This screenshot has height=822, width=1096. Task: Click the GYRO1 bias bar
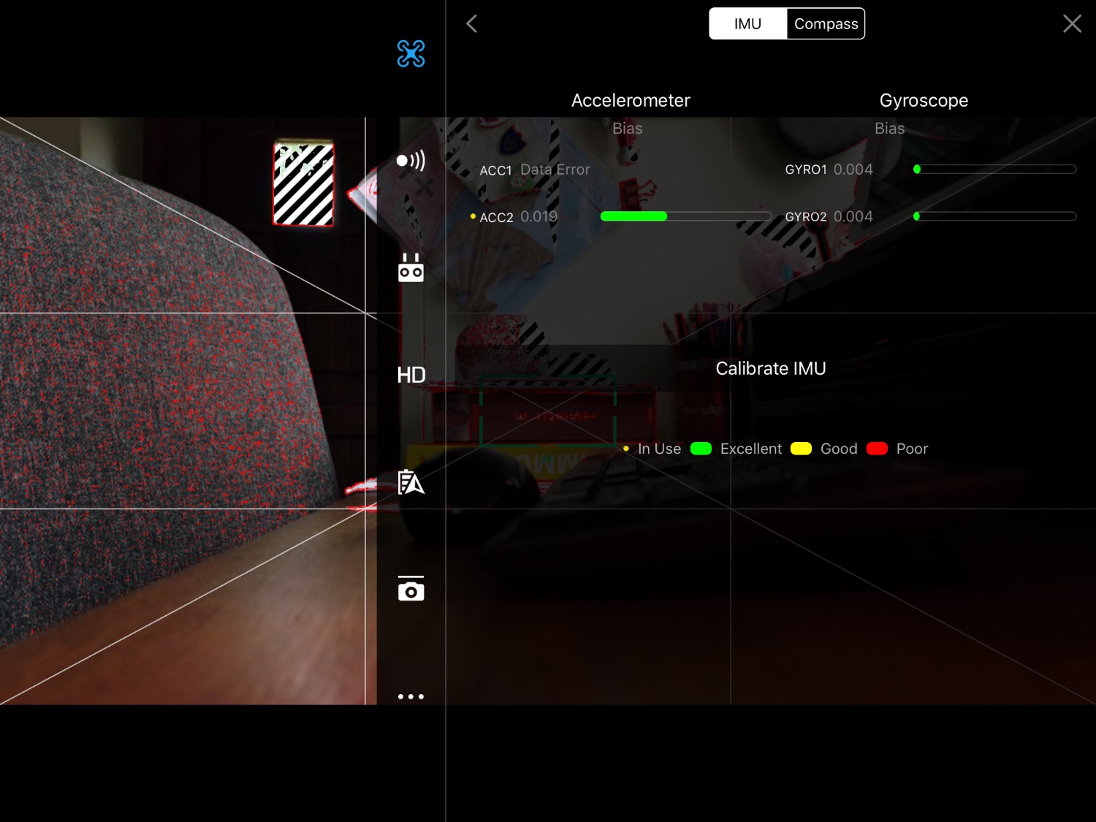(x=994, y=170)
